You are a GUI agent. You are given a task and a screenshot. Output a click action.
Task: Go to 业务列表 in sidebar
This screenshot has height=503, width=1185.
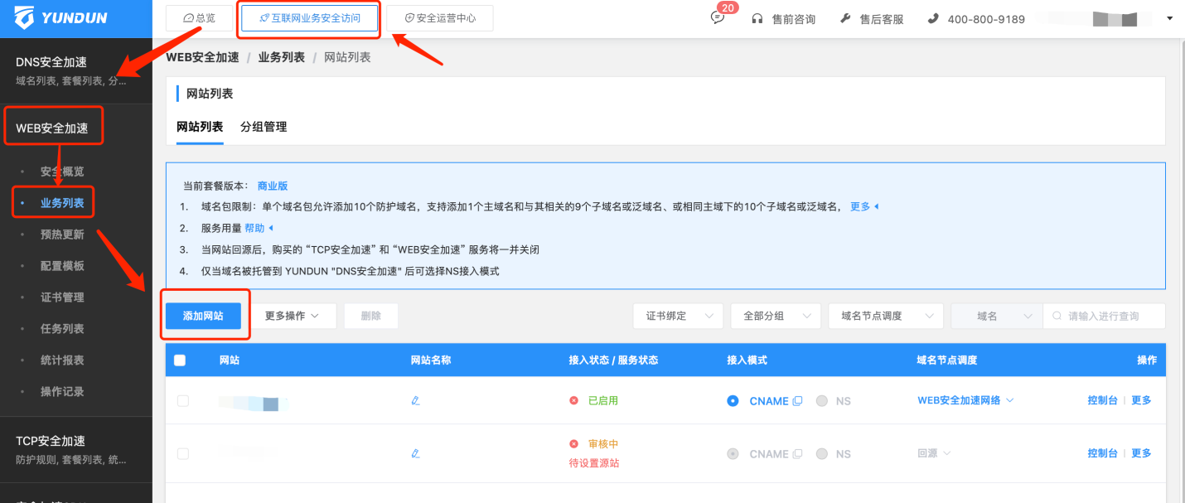point(62,203)
